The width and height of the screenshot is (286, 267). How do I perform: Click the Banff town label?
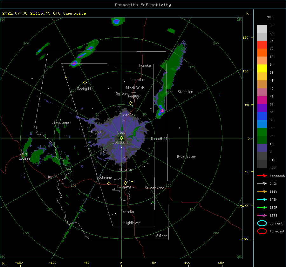52,177
